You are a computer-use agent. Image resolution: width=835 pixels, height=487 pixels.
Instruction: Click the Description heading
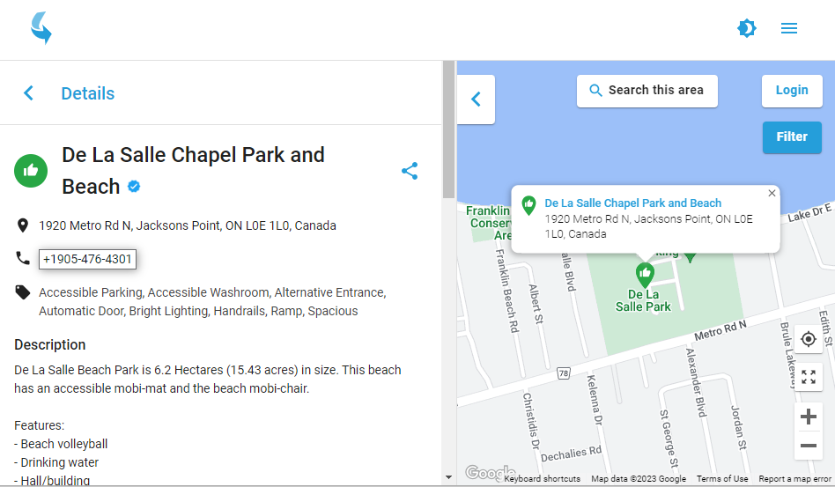(x=50, y=345)
